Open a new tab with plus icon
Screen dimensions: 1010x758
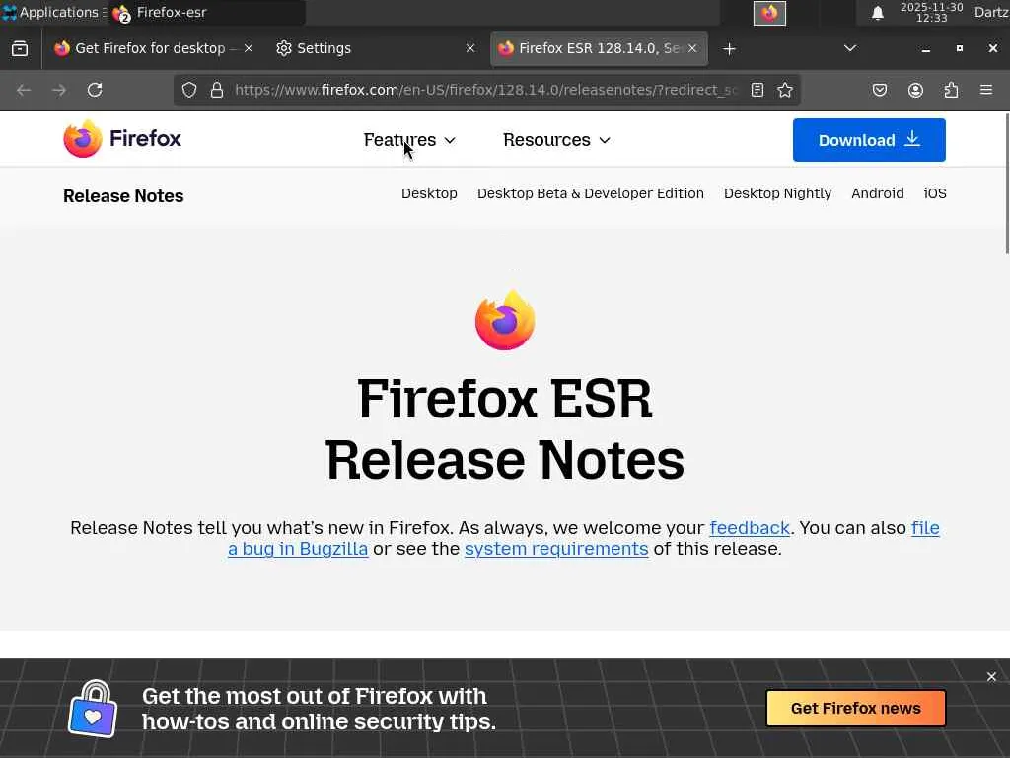tap(729, 49)
